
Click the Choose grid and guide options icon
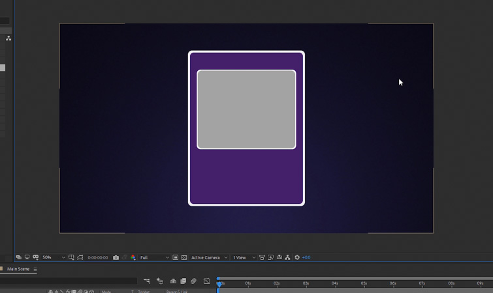71,258
